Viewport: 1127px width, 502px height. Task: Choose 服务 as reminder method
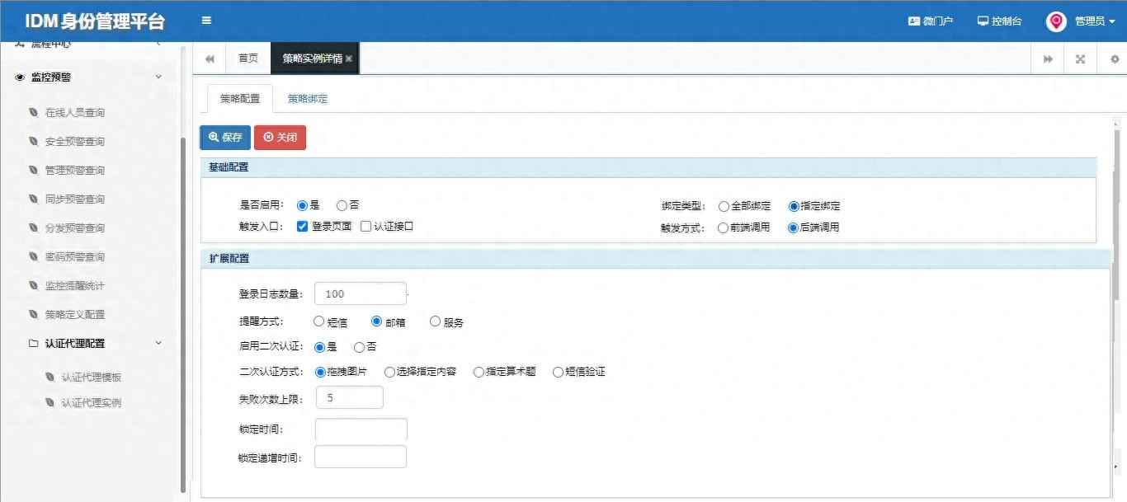(436, 322)
